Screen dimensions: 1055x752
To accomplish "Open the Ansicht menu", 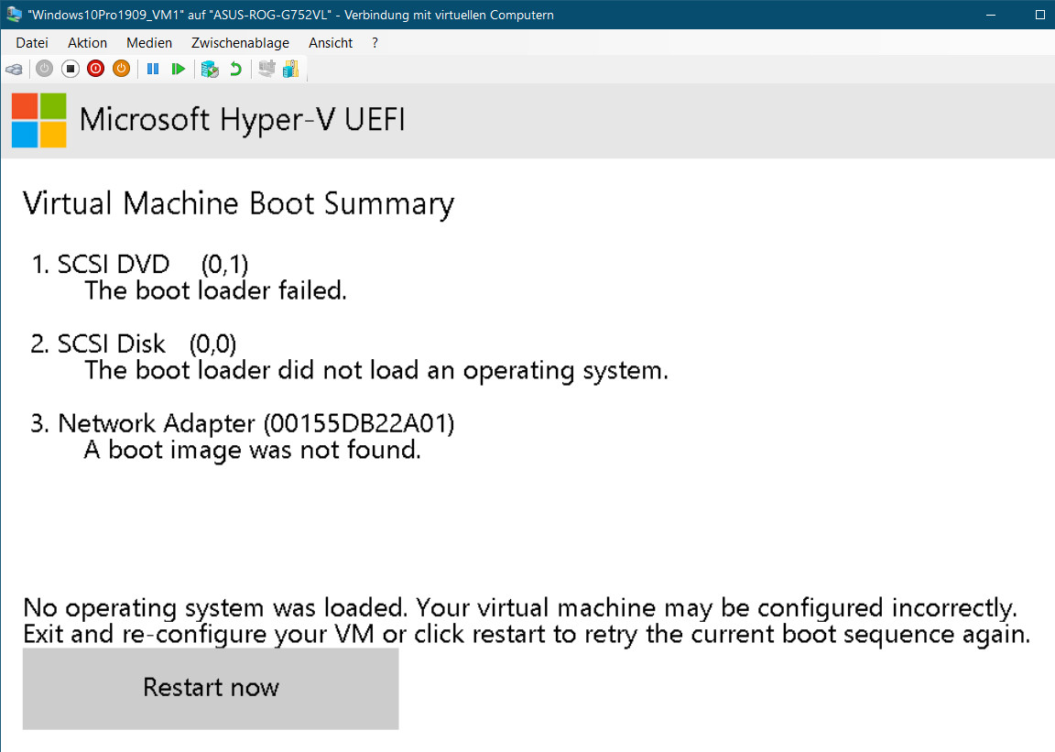I will [331, 43].
